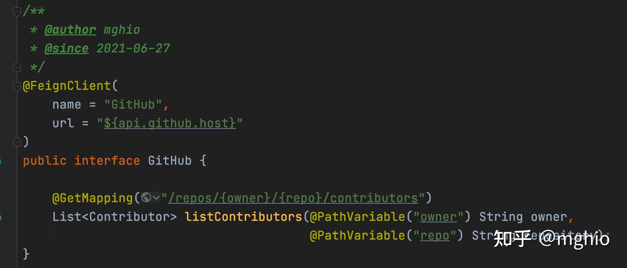Click the gutter icon beside public interface
Viewport: 627px width, 268px height.
[x=0, y=161]
